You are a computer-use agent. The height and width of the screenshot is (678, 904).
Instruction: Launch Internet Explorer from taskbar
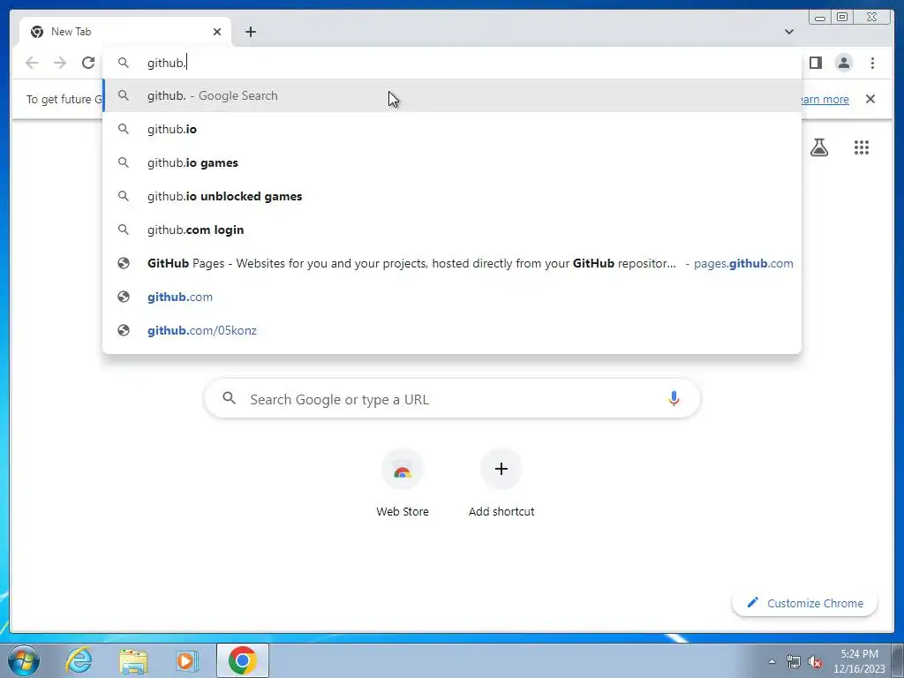coord(79,660)
